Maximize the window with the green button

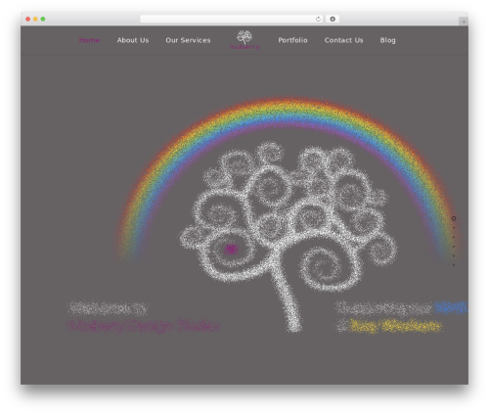tap(43, 19)
